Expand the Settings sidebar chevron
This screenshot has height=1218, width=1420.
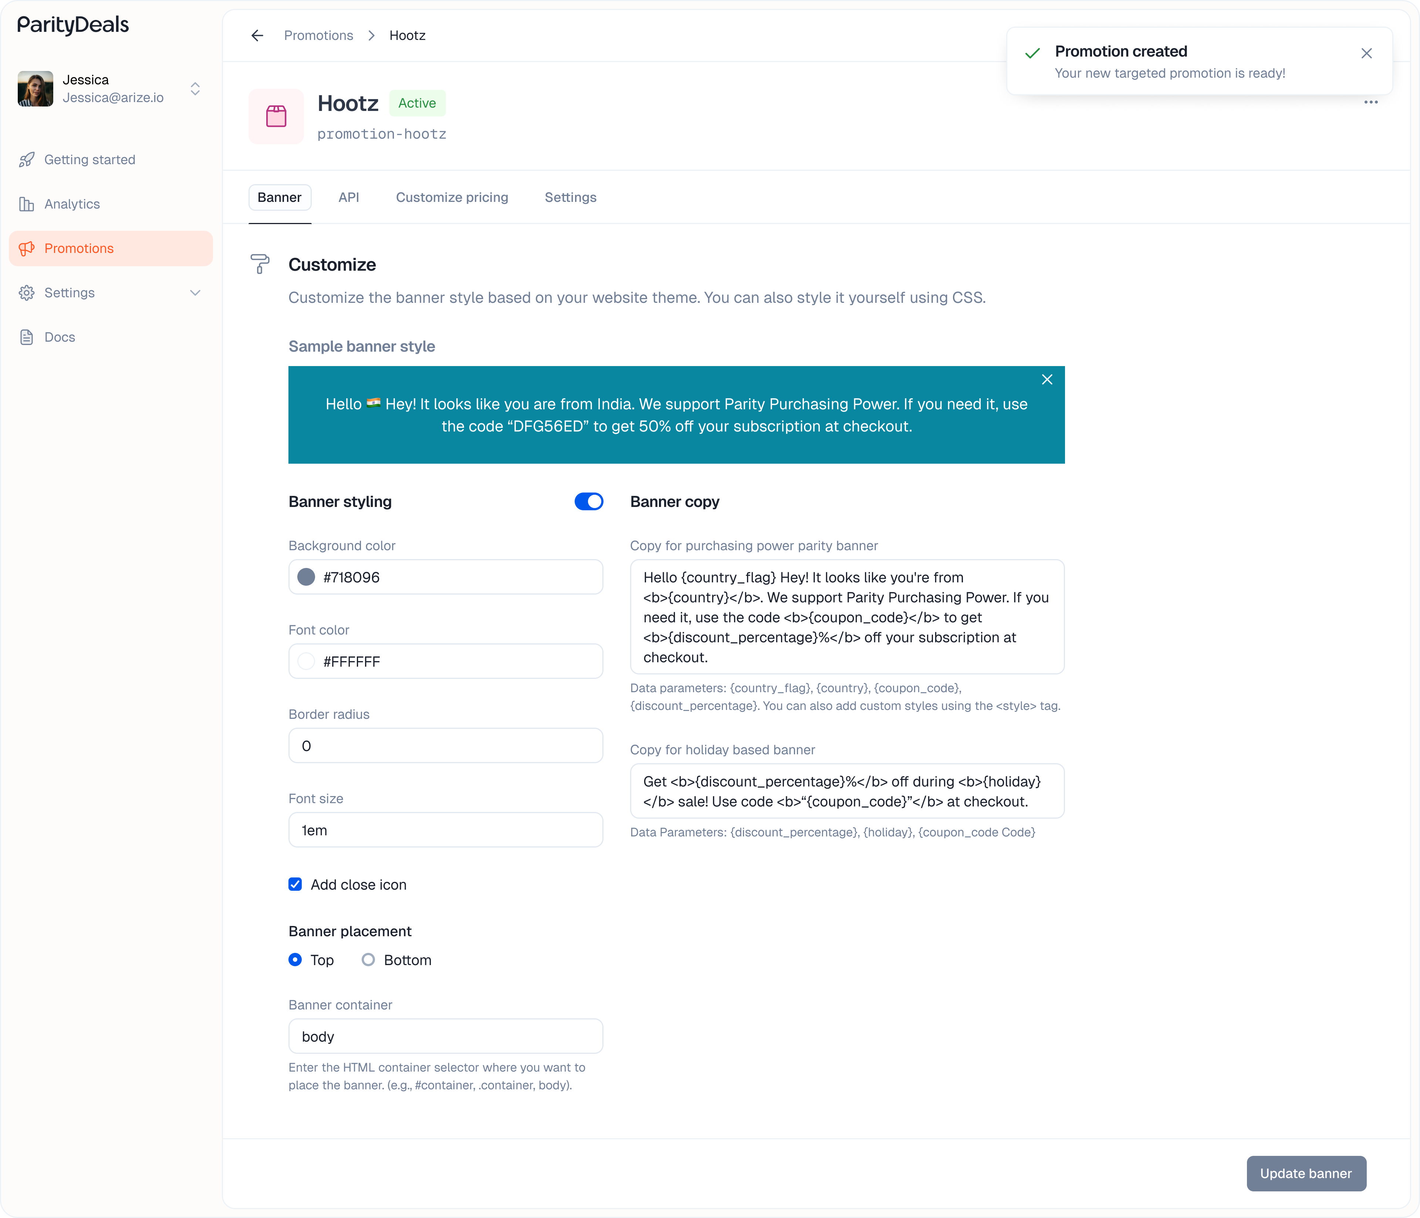tap(195, 293)
